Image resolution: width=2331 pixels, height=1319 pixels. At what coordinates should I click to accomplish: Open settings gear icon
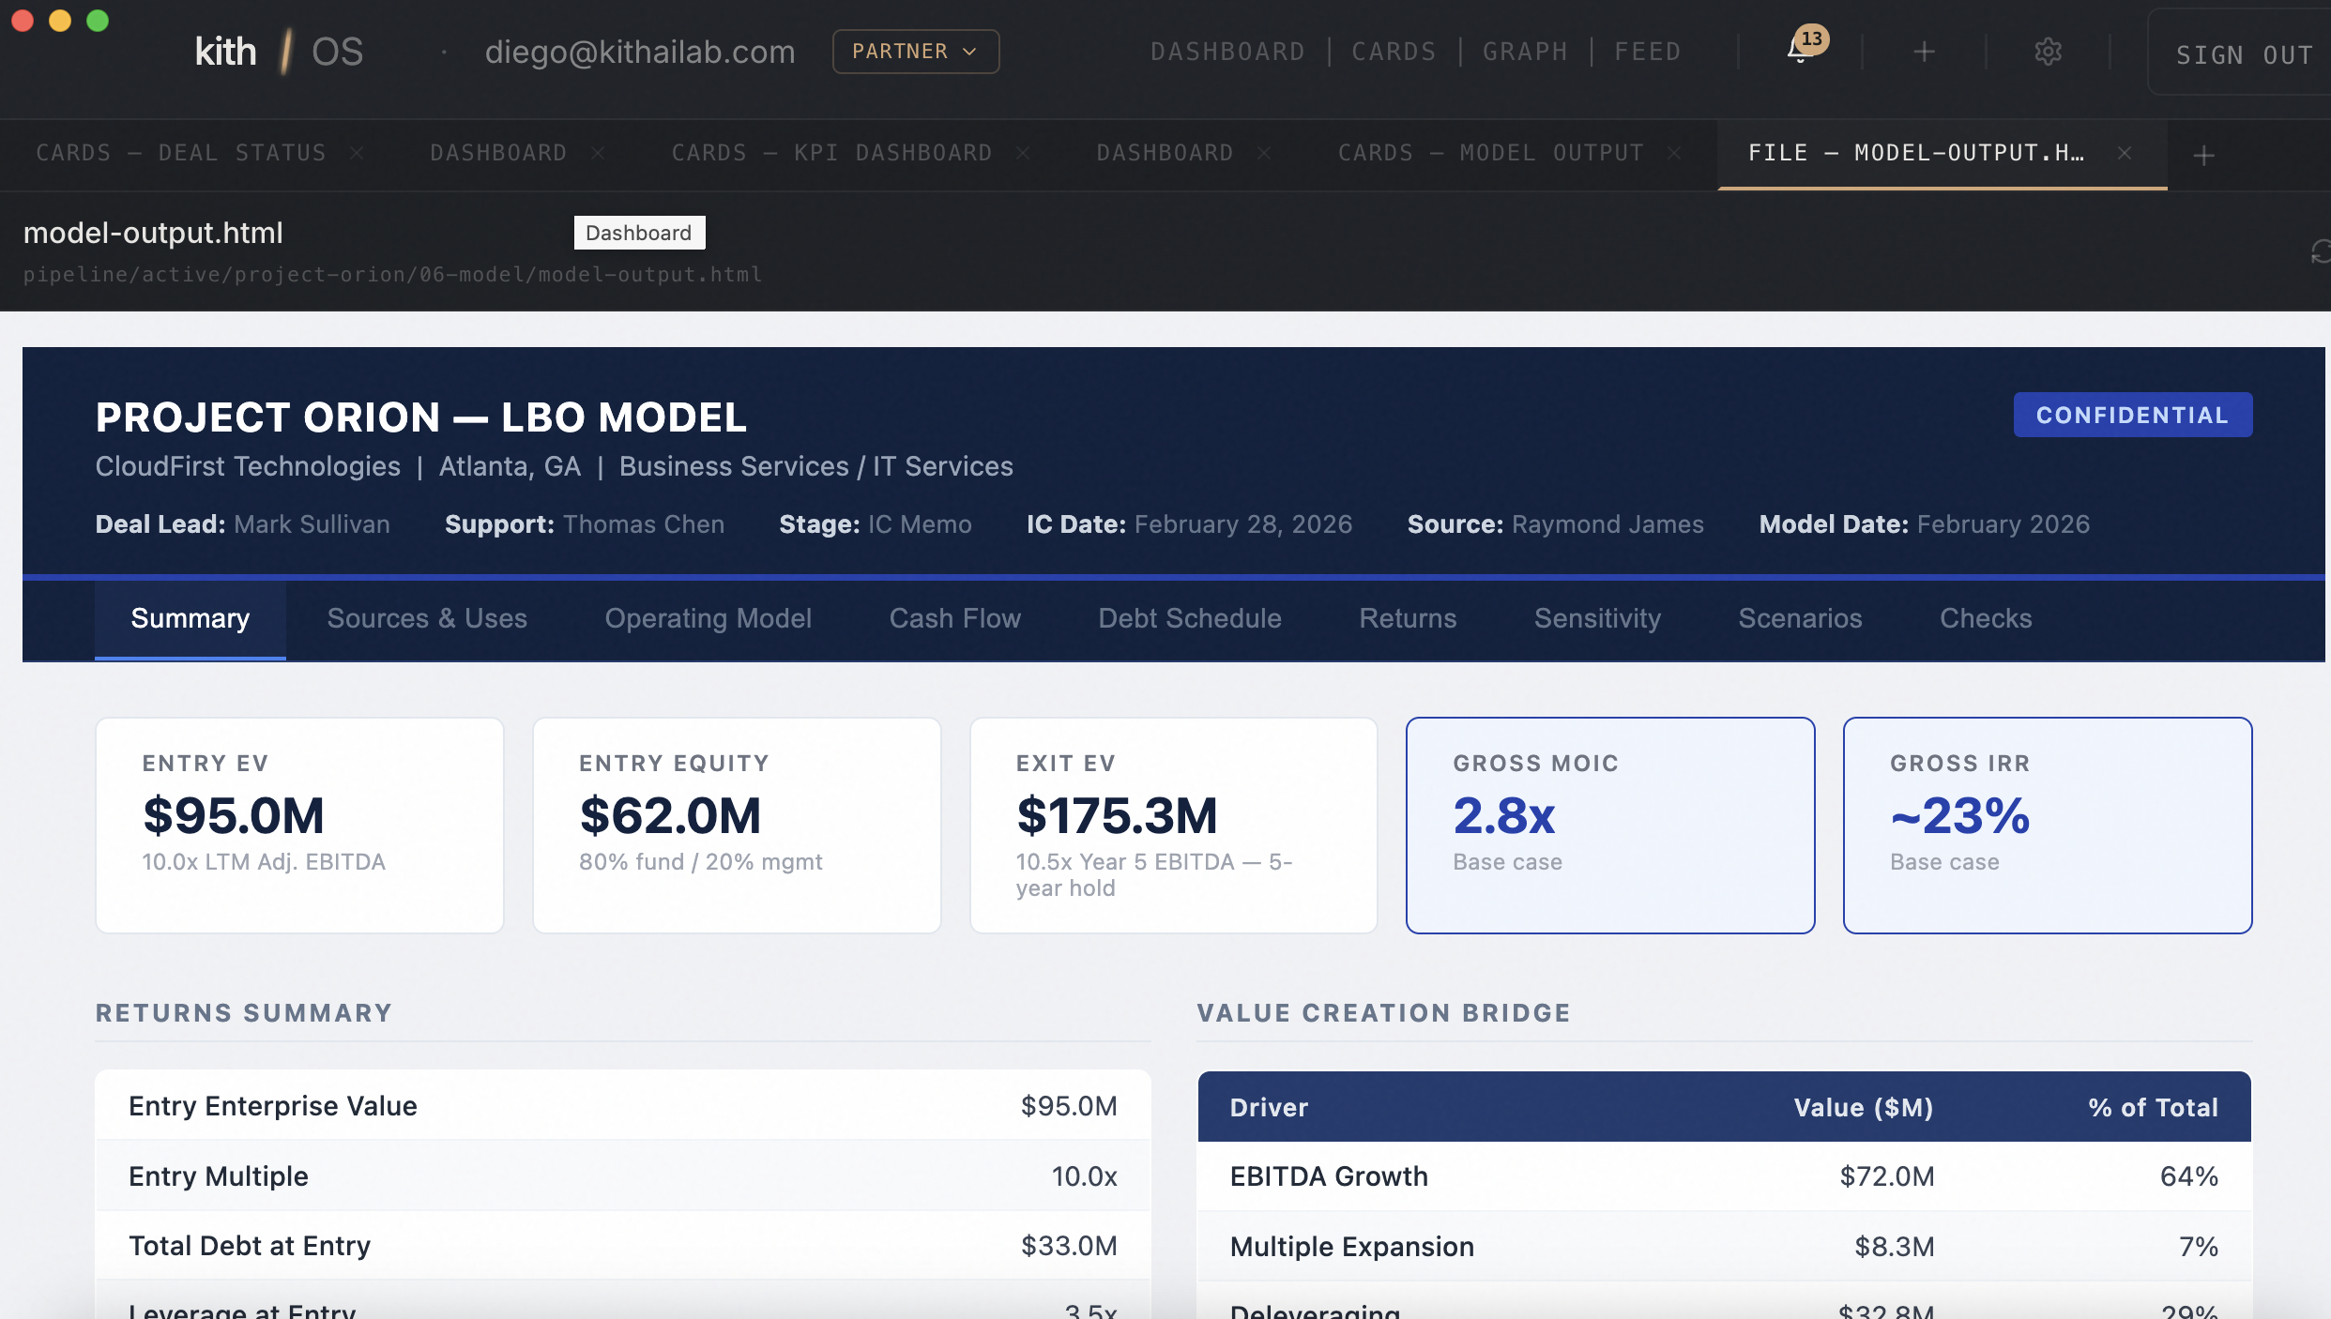point(2048,52)
